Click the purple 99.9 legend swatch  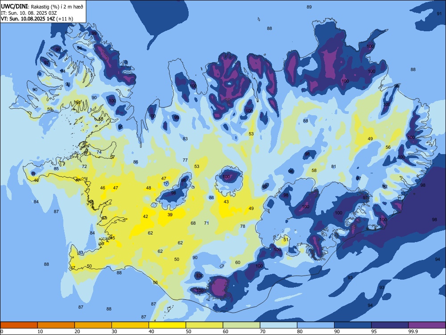(x=427, y=325)
